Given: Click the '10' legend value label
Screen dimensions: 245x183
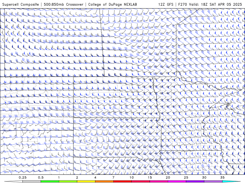Looking at the screenshot, I should (x=132, y=178).
